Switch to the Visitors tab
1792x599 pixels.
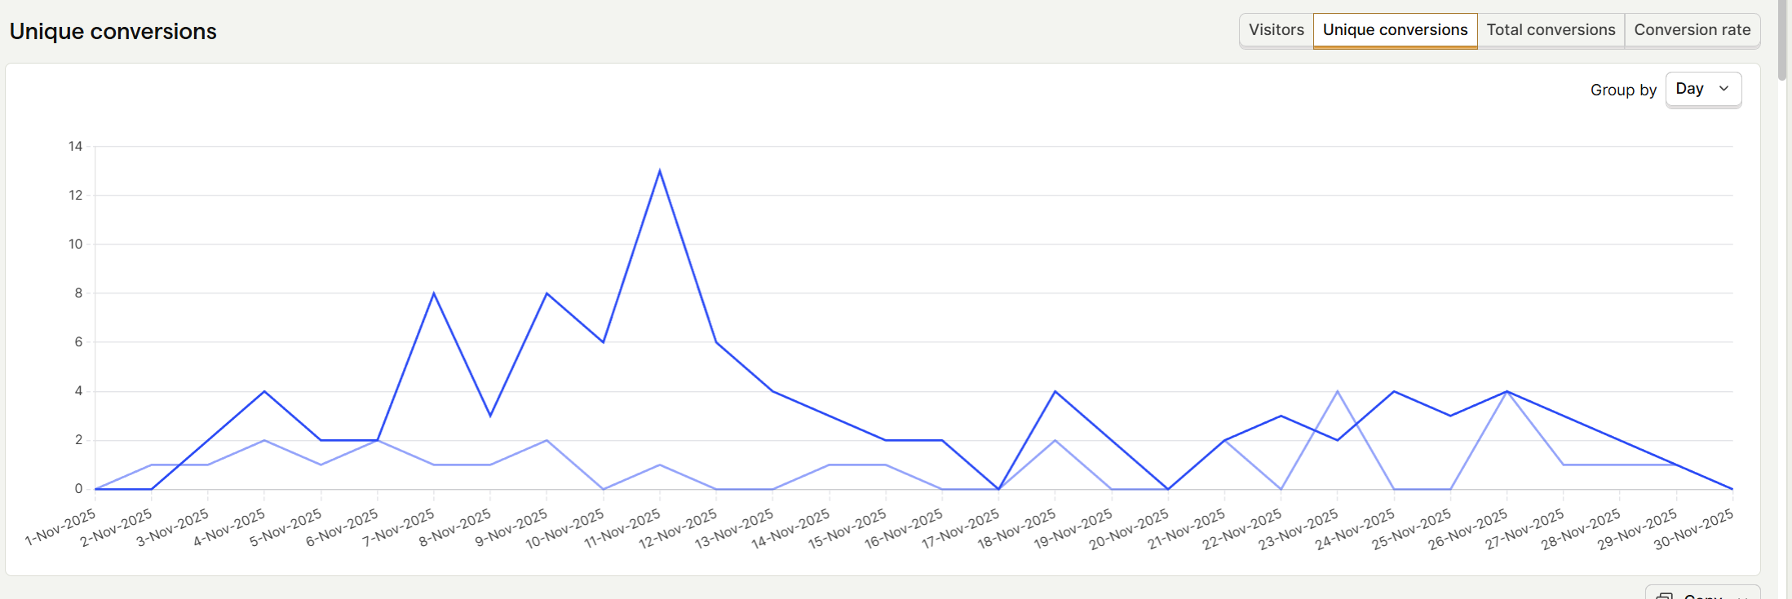click(x=1276, y=30)
